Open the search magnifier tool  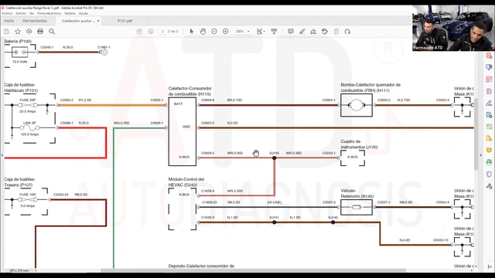[52, 31]
